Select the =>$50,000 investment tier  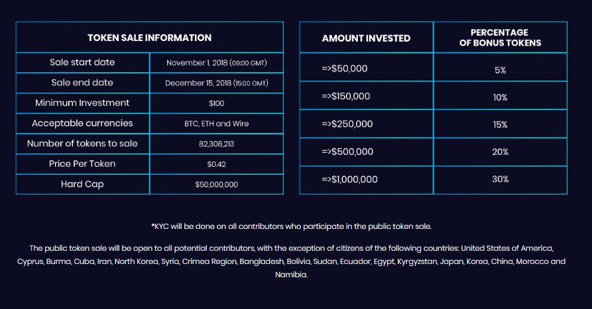(x=345, y=69)
